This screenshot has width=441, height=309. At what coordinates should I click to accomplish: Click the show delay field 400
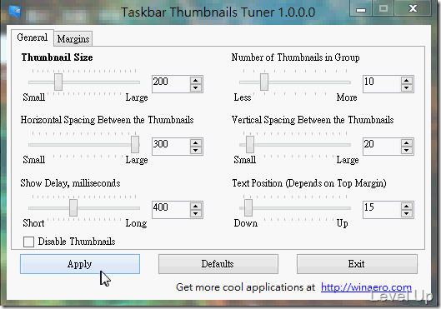(171, 210)
